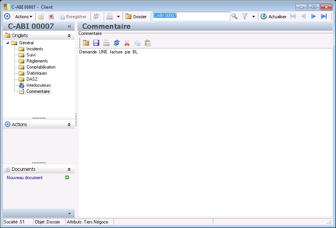Open the filter dropdown arrow
336x228 pixels.
point(253,17)
